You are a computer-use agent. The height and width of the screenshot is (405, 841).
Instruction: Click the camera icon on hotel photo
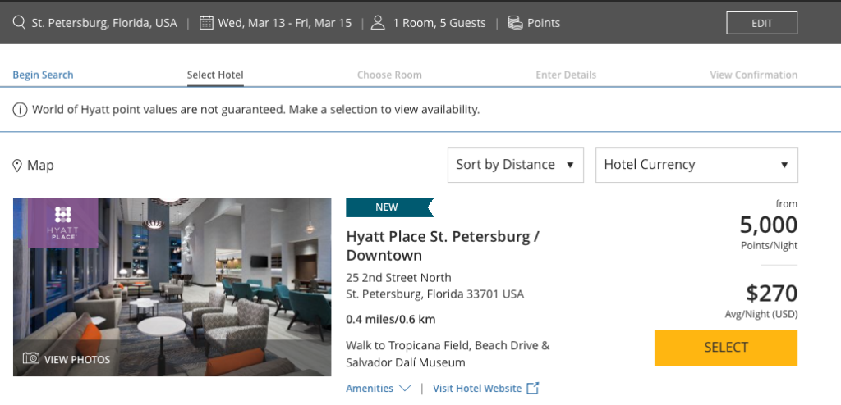(31, 358)
